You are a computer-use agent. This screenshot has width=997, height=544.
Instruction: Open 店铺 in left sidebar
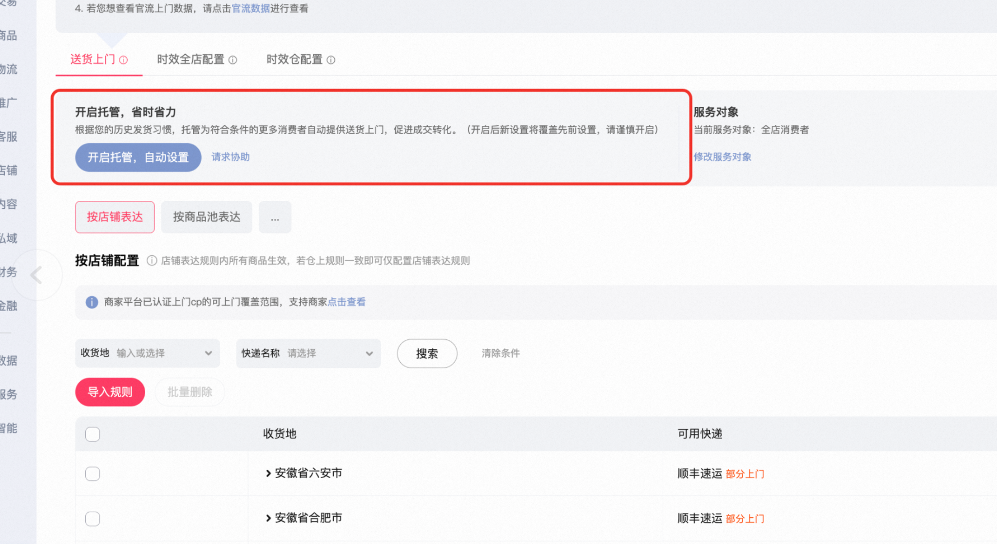tap(8, 170)
